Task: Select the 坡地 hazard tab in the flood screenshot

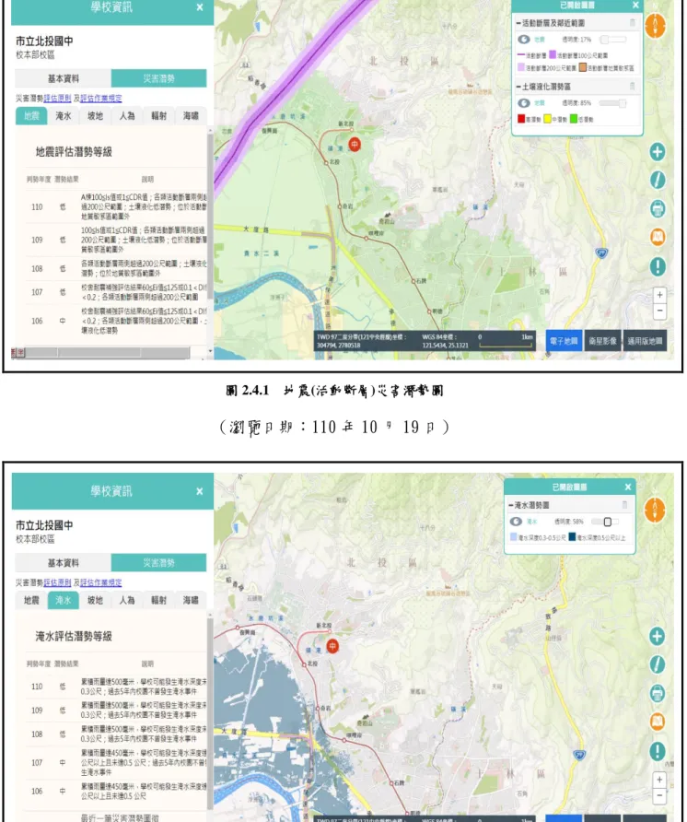Action: point(95,600)
